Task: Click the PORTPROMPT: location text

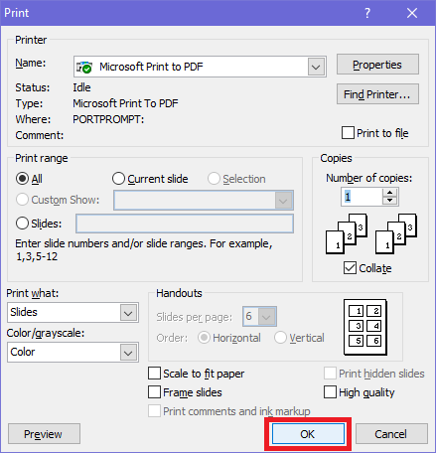Action: click(x=108, y=119)
